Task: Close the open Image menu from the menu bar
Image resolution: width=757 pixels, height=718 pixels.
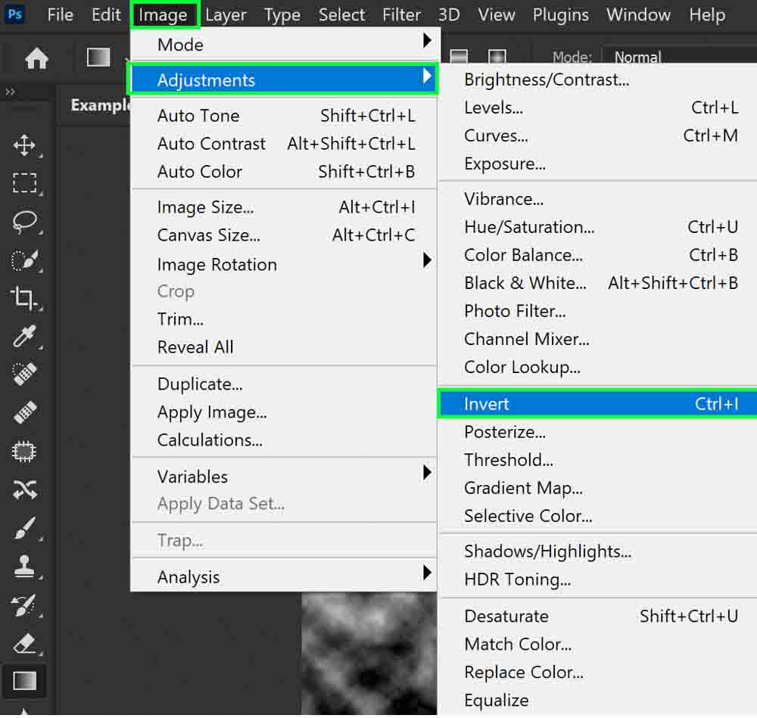Action: click(163, 15)
